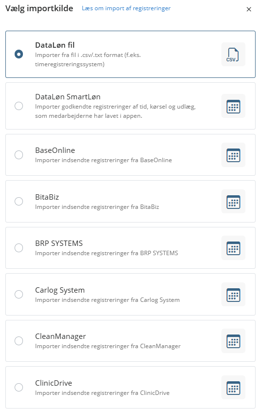Close the Vælg importkilde dialog

[249, 9]
